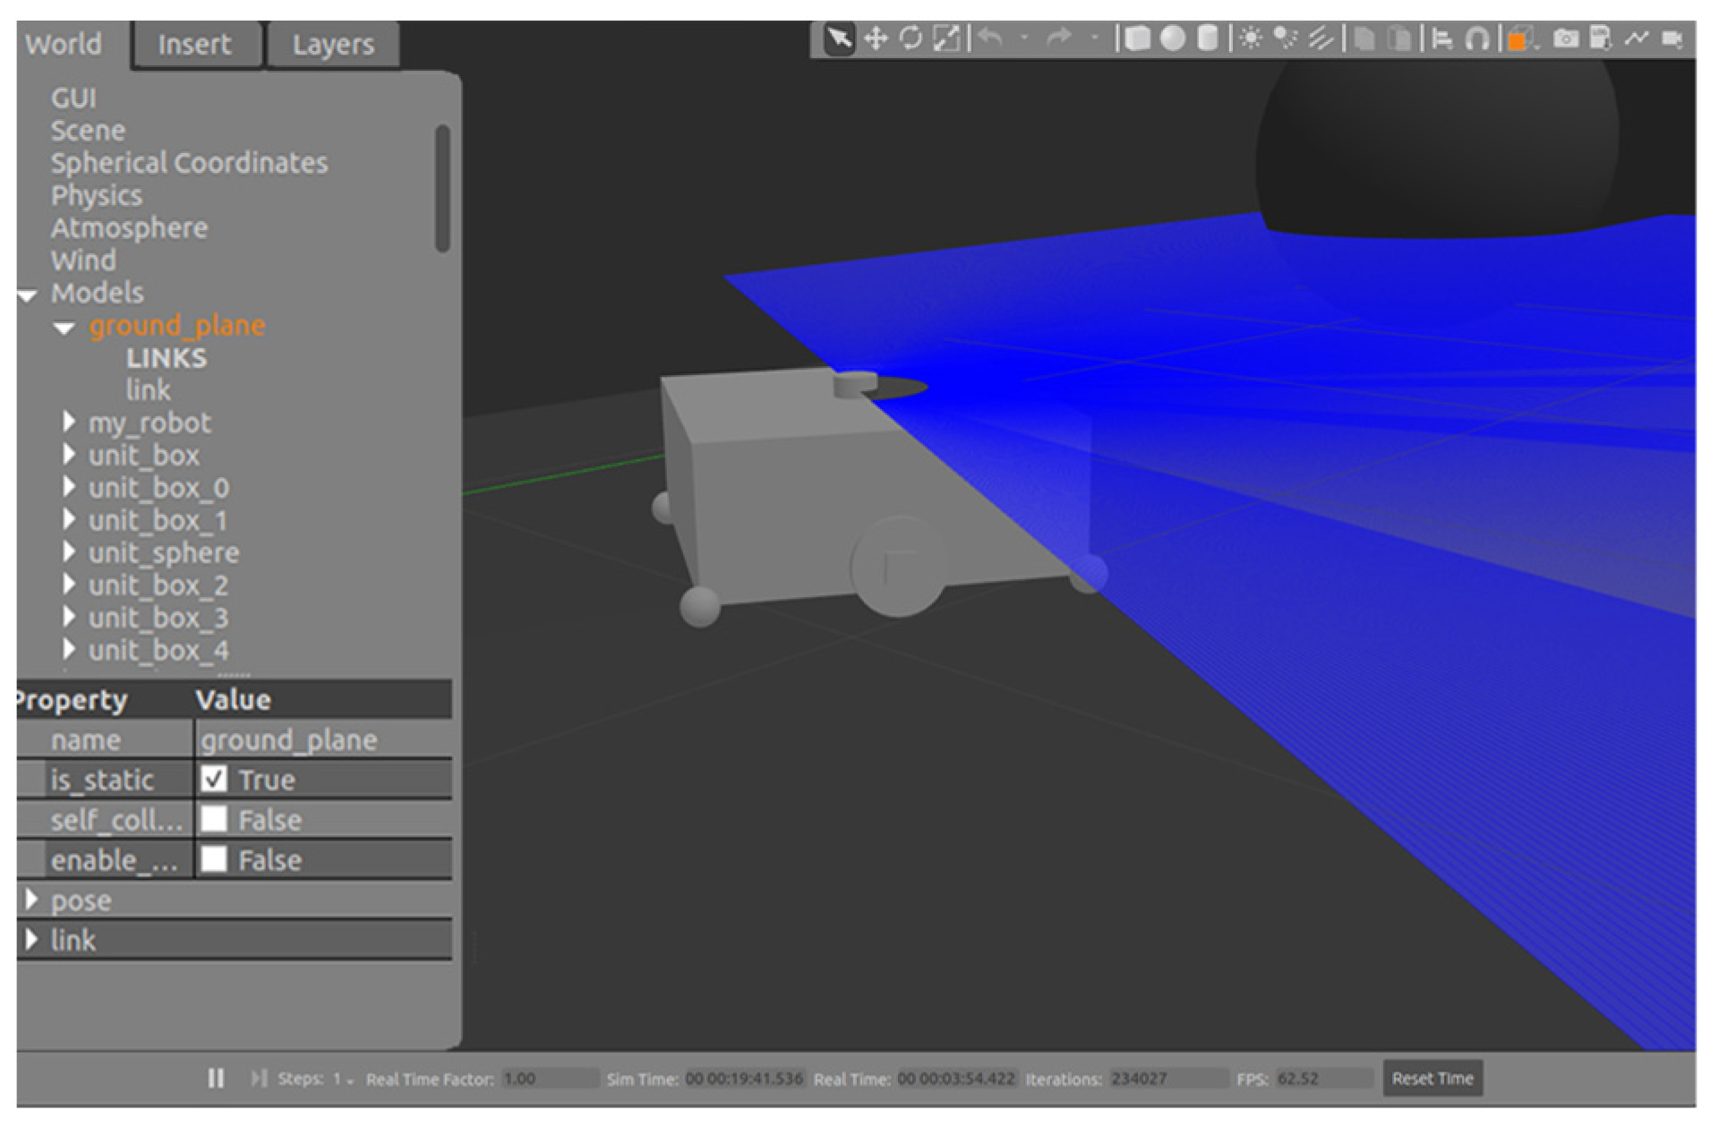Image resolution: width=1710 pixels, height=1127 pixels.
Task: Click the world tree vertical scrollbar
Action: (x=442, y=188)
